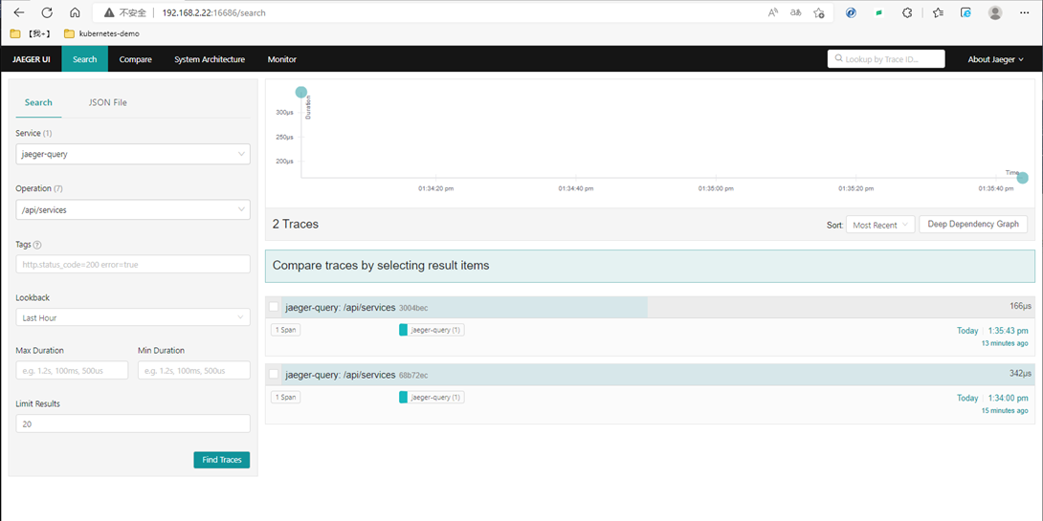Click the browser home icon
1043x521 pixels.
75,13
